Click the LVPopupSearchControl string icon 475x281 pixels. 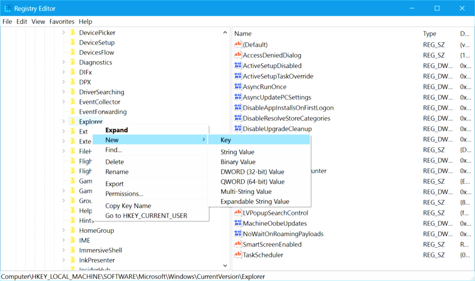tap(238, 212)
